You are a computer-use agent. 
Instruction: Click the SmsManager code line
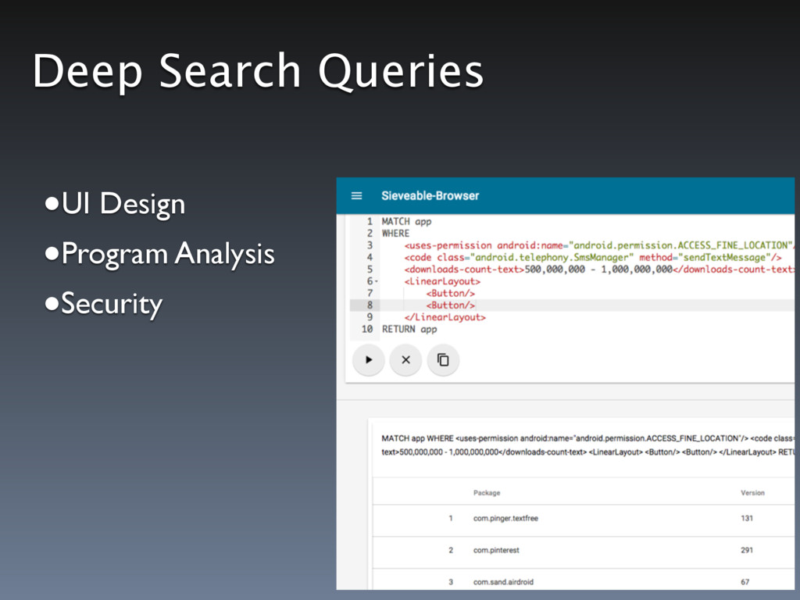point(593,257)
